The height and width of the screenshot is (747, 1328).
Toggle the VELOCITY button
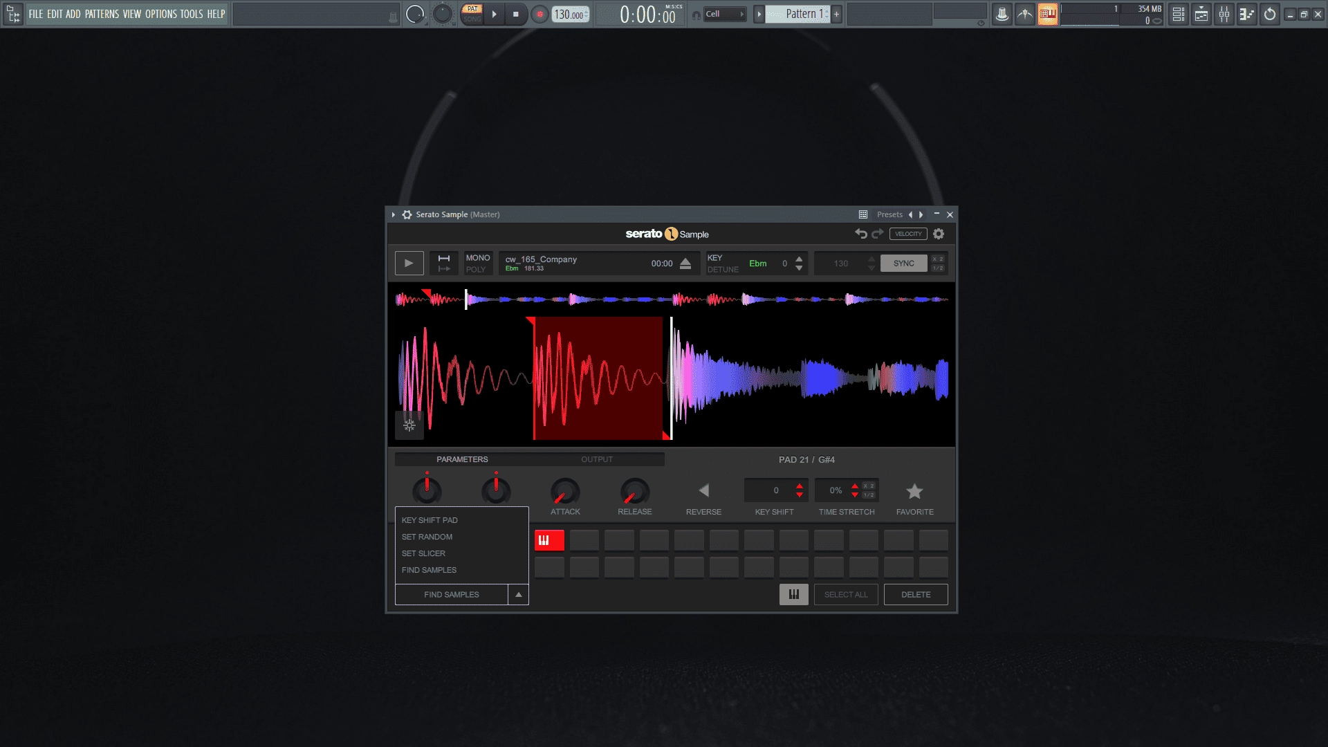click(908, 234)
